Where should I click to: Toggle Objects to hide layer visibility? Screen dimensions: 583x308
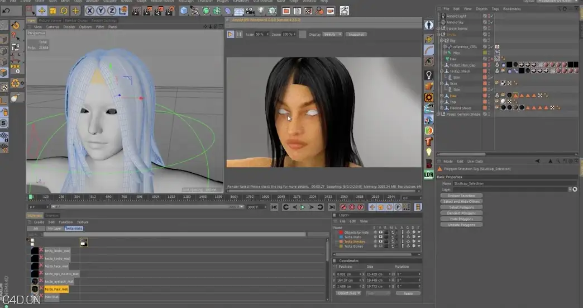(380, 232)
